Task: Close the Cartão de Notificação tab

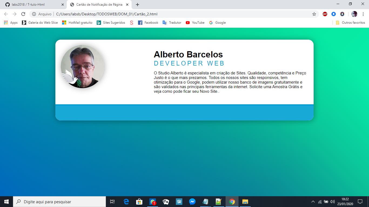Action: coord(127,5)
